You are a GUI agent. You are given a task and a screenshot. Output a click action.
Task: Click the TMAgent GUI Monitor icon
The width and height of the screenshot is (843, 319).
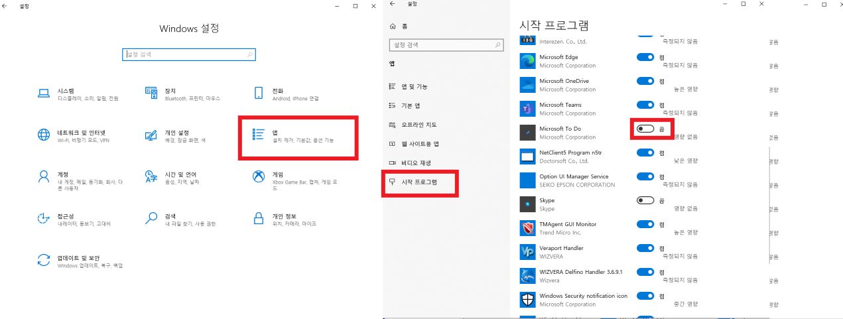pos(528,228)
